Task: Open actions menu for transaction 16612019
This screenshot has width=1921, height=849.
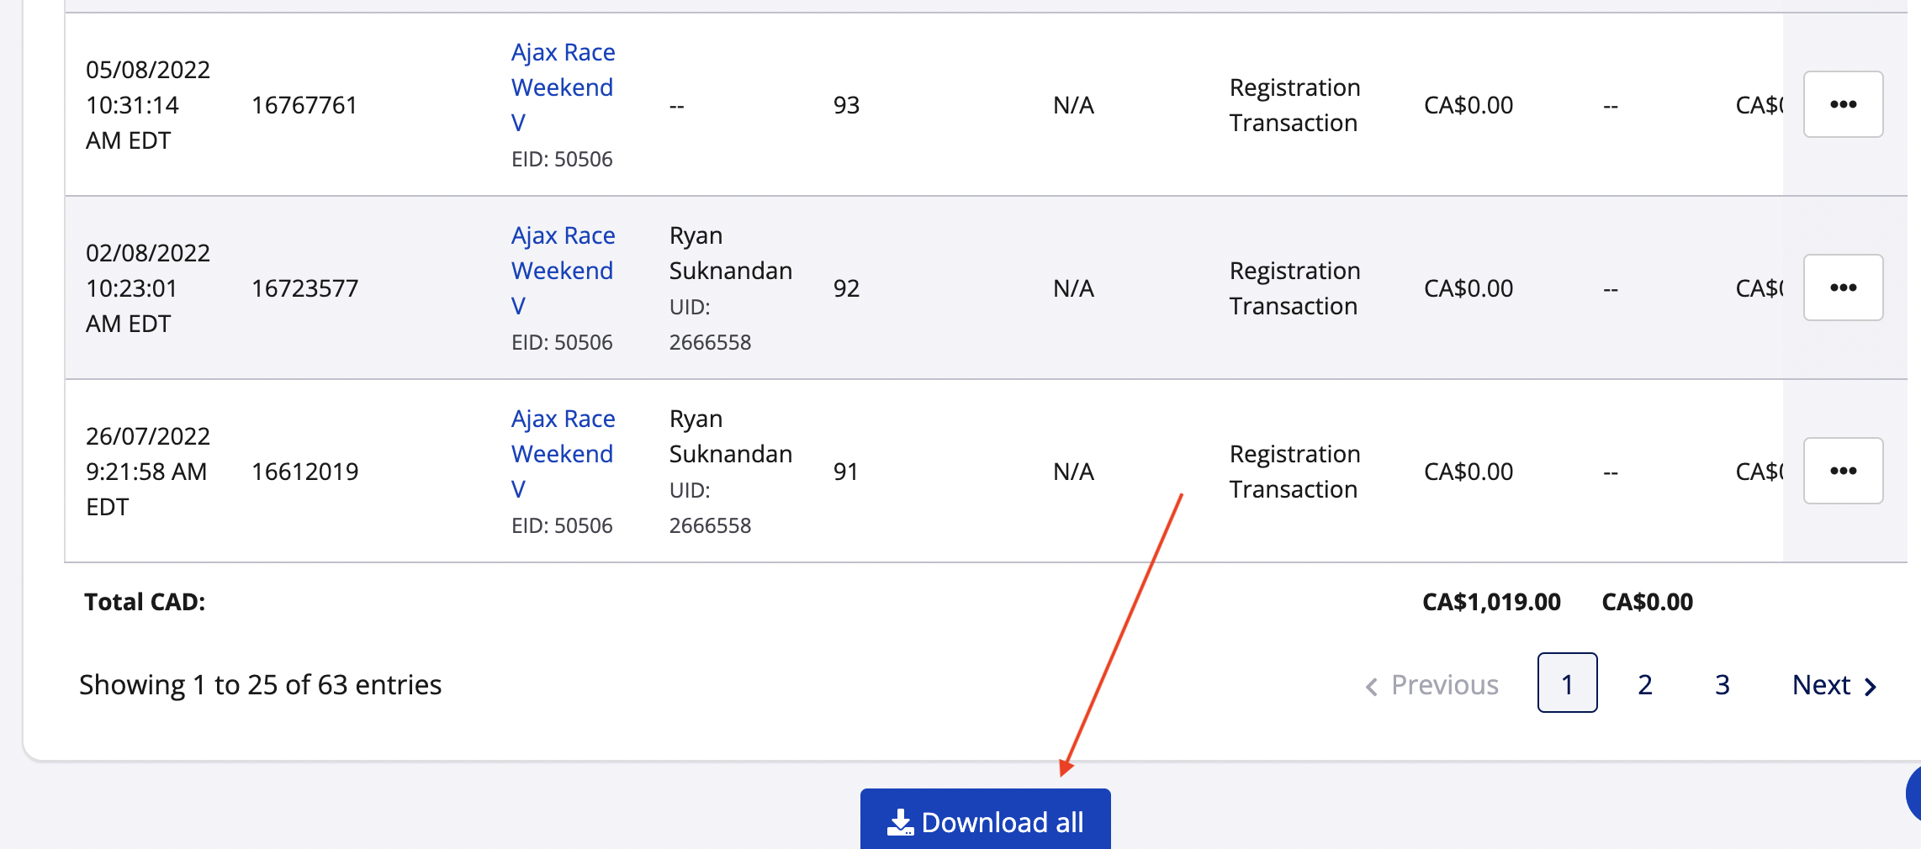Action: pos(1842,471)
